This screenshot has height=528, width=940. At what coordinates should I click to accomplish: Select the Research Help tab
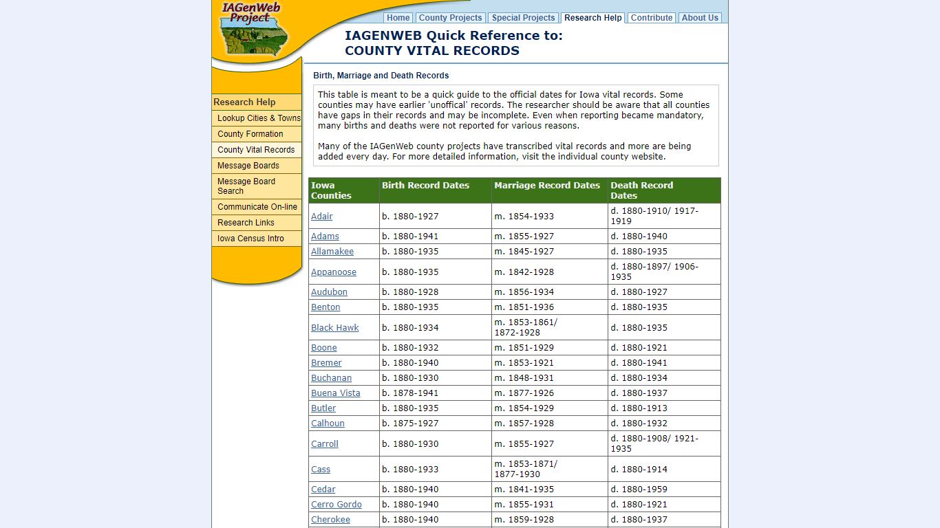point(593,18)
